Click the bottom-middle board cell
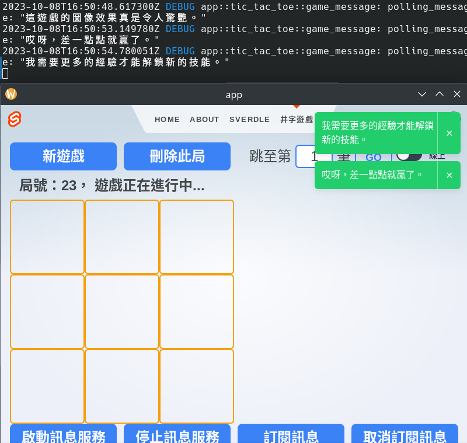This screenshot has height=443, width=467. [122, 386]
